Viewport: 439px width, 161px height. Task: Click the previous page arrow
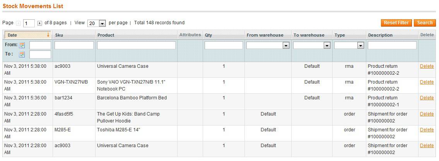19,23
